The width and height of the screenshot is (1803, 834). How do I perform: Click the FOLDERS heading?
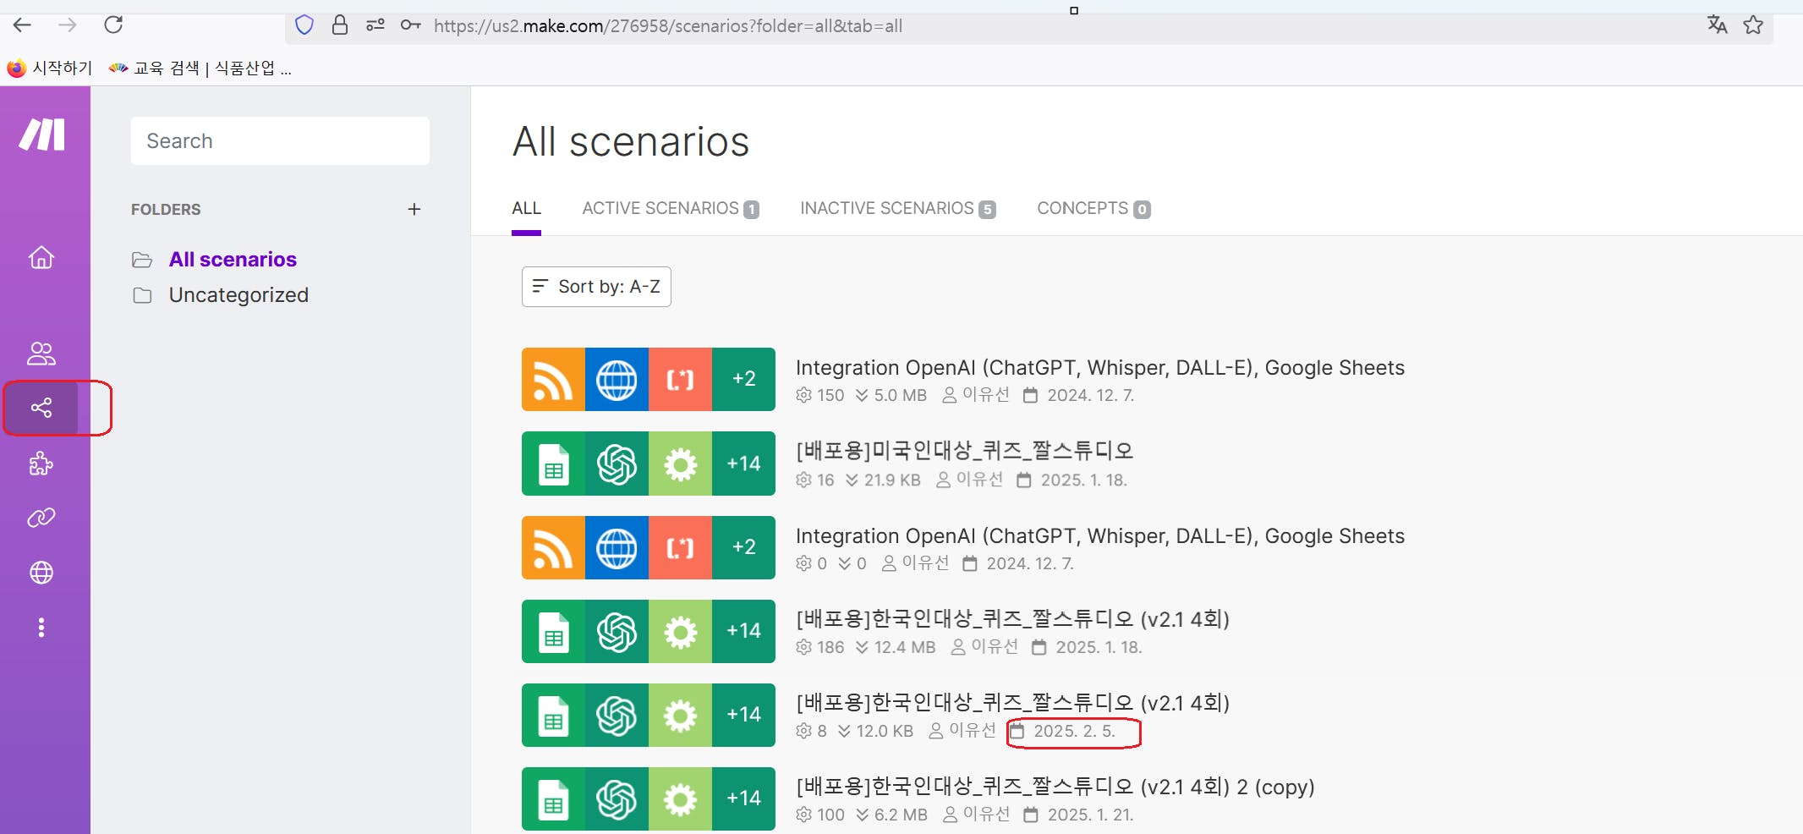(x=166, y=209)
